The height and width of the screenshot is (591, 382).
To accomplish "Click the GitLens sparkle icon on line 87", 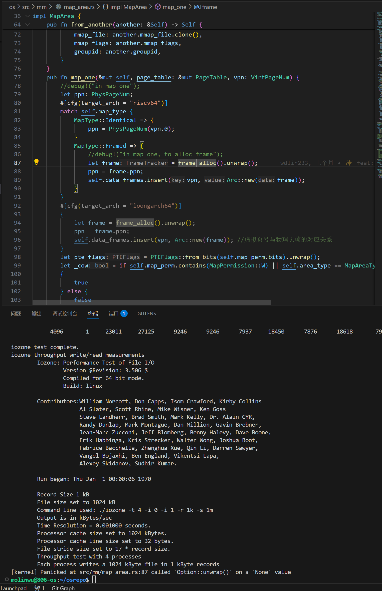I will pyautogui.click(x=348, y=163).
